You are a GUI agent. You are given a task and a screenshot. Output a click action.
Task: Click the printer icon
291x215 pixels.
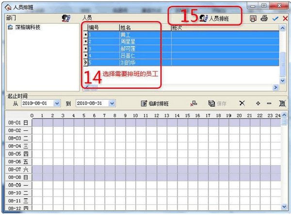coord(264,18)
